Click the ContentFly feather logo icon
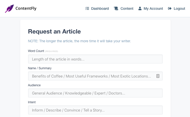Viewport: 190px width, 117px height. point(9,8)
